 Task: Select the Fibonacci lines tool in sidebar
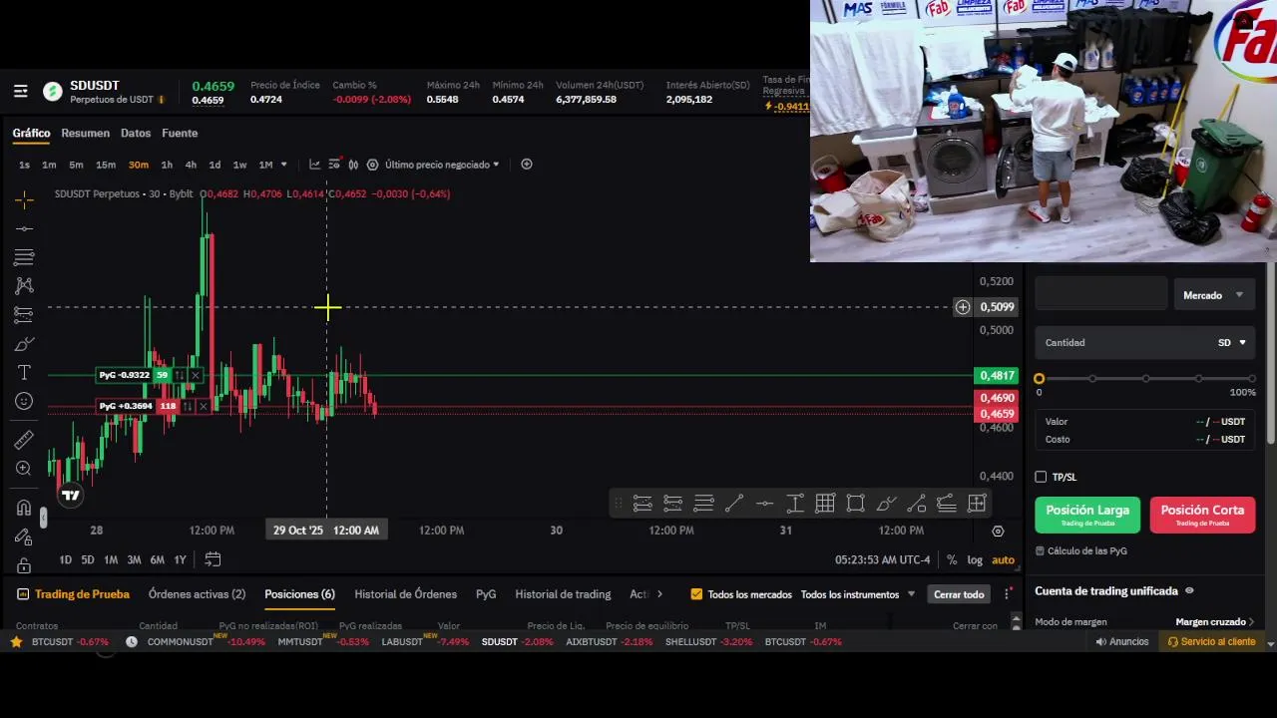coord(24,257)
